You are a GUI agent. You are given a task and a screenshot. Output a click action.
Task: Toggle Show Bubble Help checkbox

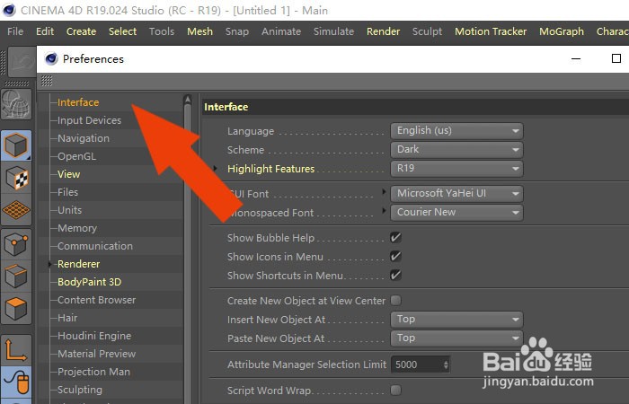click(395, 238)
